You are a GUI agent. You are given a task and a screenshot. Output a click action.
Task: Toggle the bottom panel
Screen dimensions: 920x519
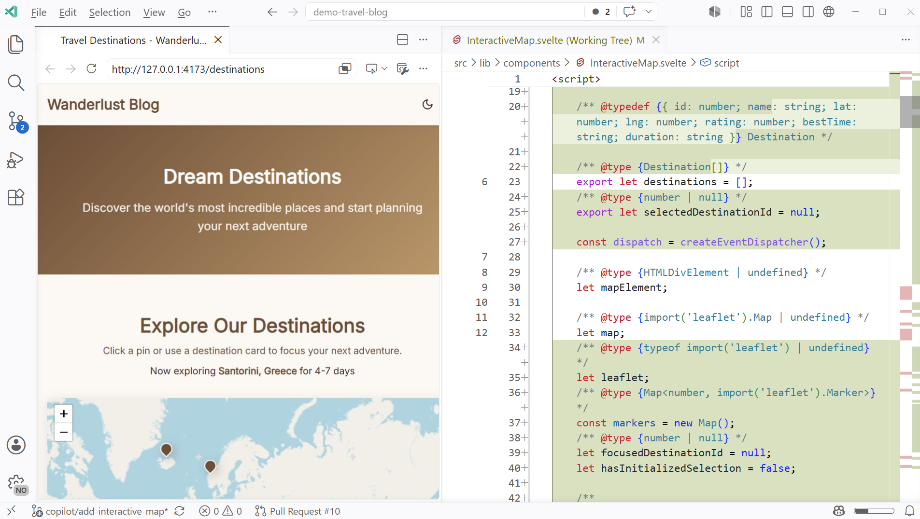coord(787,12)
